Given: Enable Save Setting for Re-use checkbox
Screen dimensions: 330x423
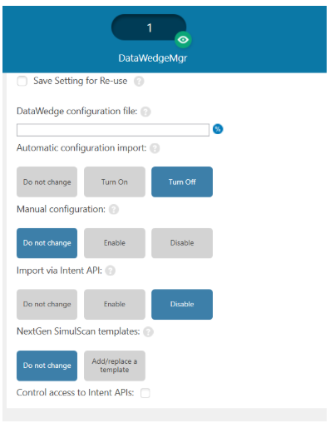Looking at the screenshot, I should pyautogui.click(x=22, y=82).
